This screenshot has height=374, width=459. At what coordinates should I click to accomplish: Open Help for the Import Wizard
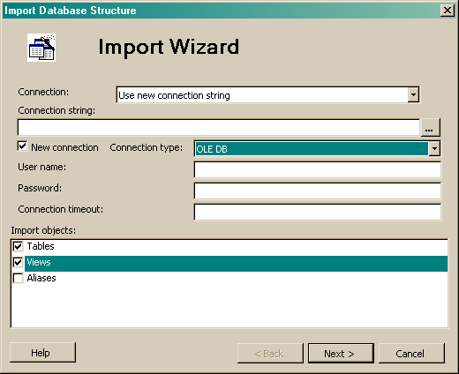pos(42,352)
